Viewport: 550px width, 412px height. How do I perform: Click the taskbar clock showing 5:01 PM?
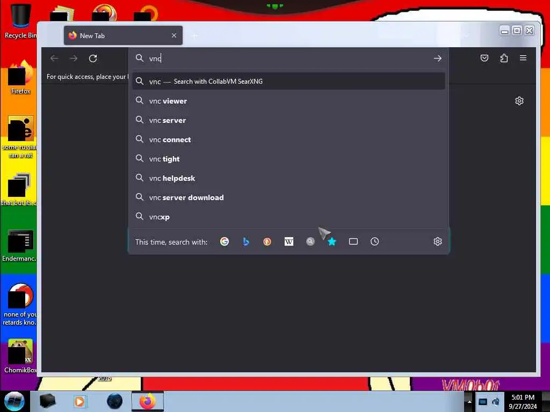[x=523, y=402]
